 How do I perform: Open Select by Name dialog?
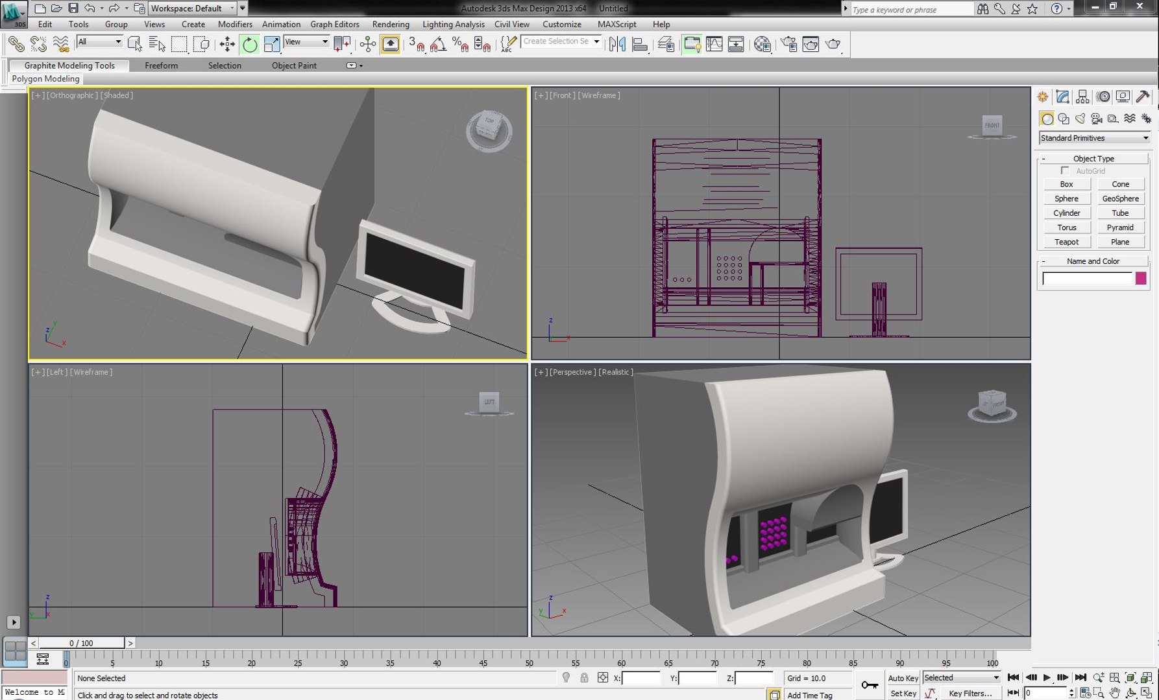[157, 44]
